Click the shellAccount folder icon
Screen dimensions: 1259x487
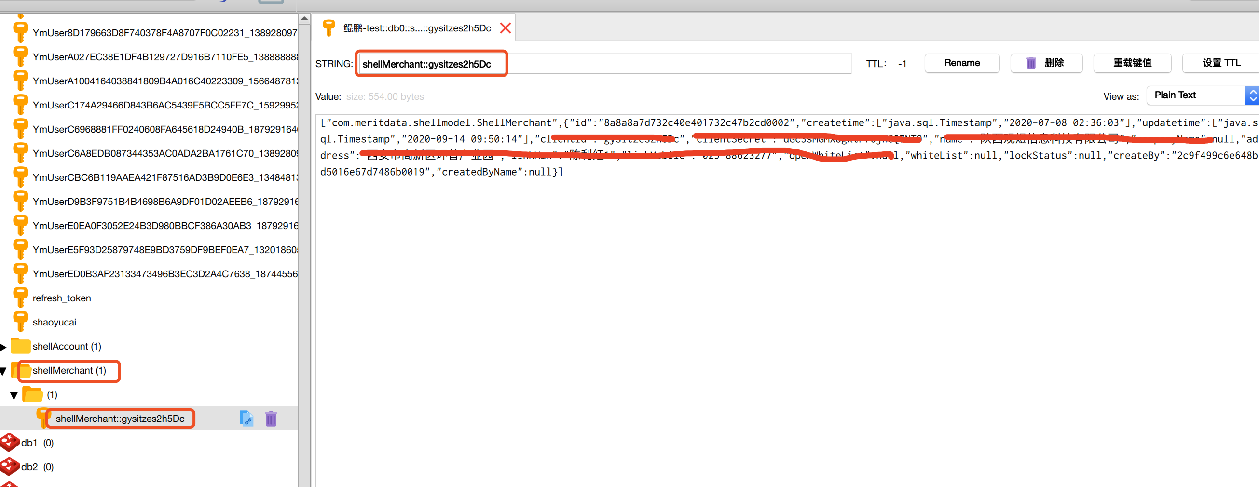(x=21, y=346)
